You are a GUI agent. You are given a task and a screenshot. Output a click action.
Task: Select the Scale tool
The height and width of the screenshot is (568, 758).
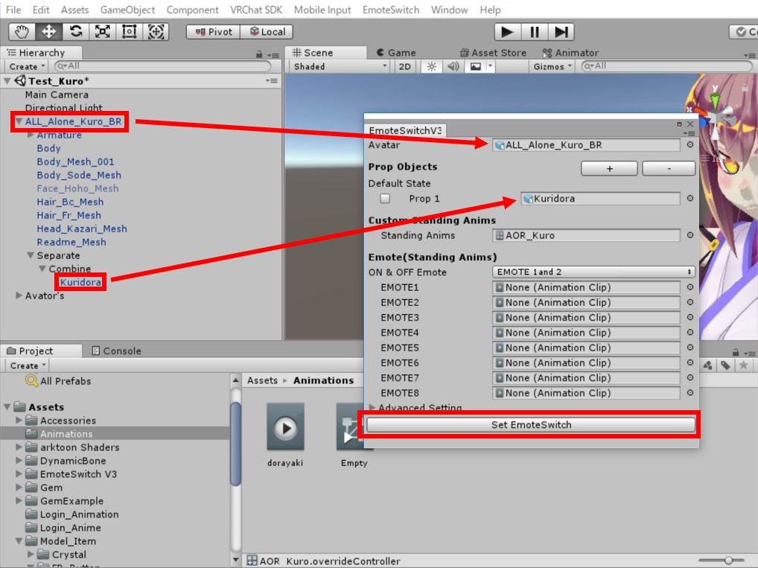102,32
